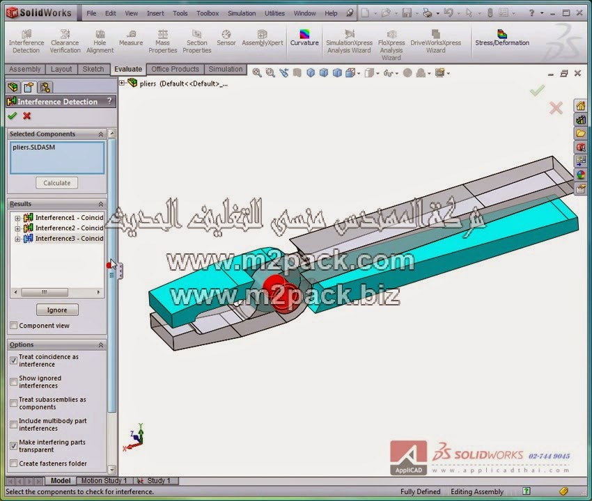Enable Show ignored interferences

tap(14, 382)
